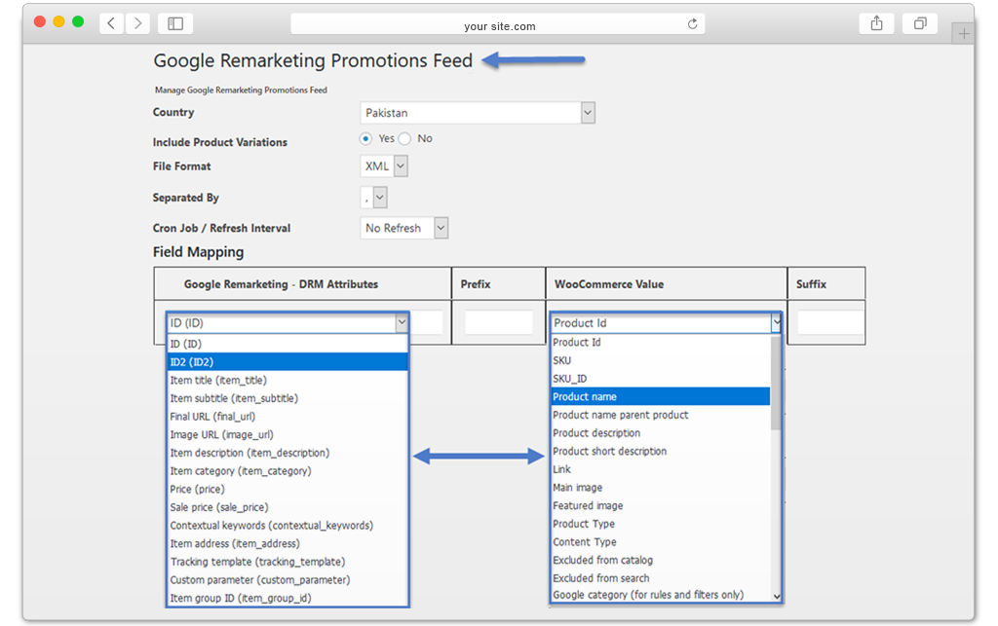Image resolution: width=998 pixels, height=626 pixels.
Task: Choose Item subtitle (item_subtitle) option
Action: click(288, 398)
